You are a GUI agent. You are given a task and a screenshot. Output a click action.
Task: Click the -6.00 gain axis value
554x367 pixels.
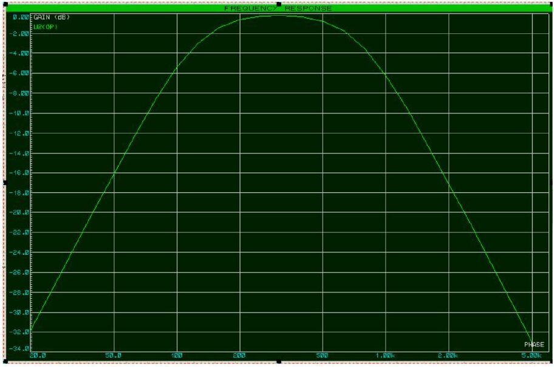(20, 73)
